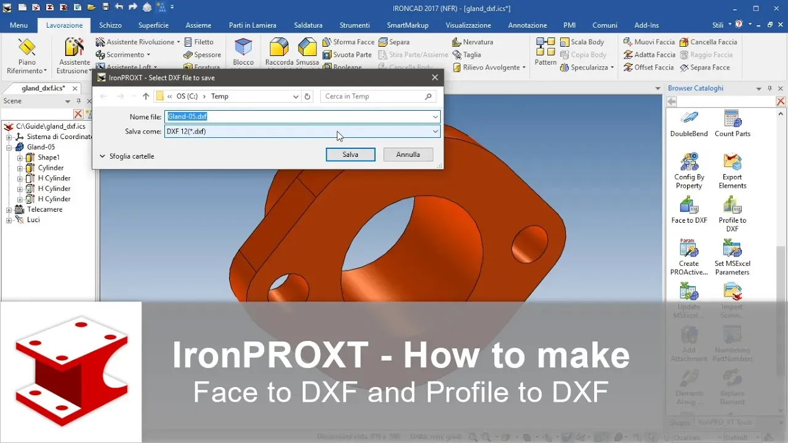Close the Browser Cataloghi panel red X

click(x=781, y=102)
